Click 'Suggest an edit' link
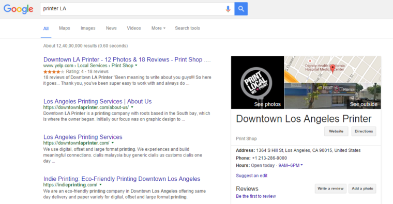This screenshot has width=393, height=204. point(252,176)
